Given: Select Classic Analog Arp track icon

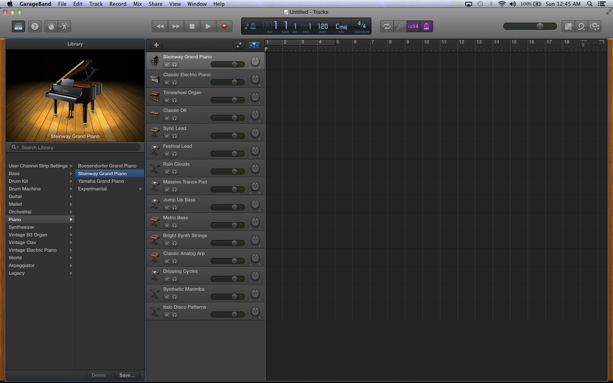Looking at the screenshot, I should pos(155,258).
